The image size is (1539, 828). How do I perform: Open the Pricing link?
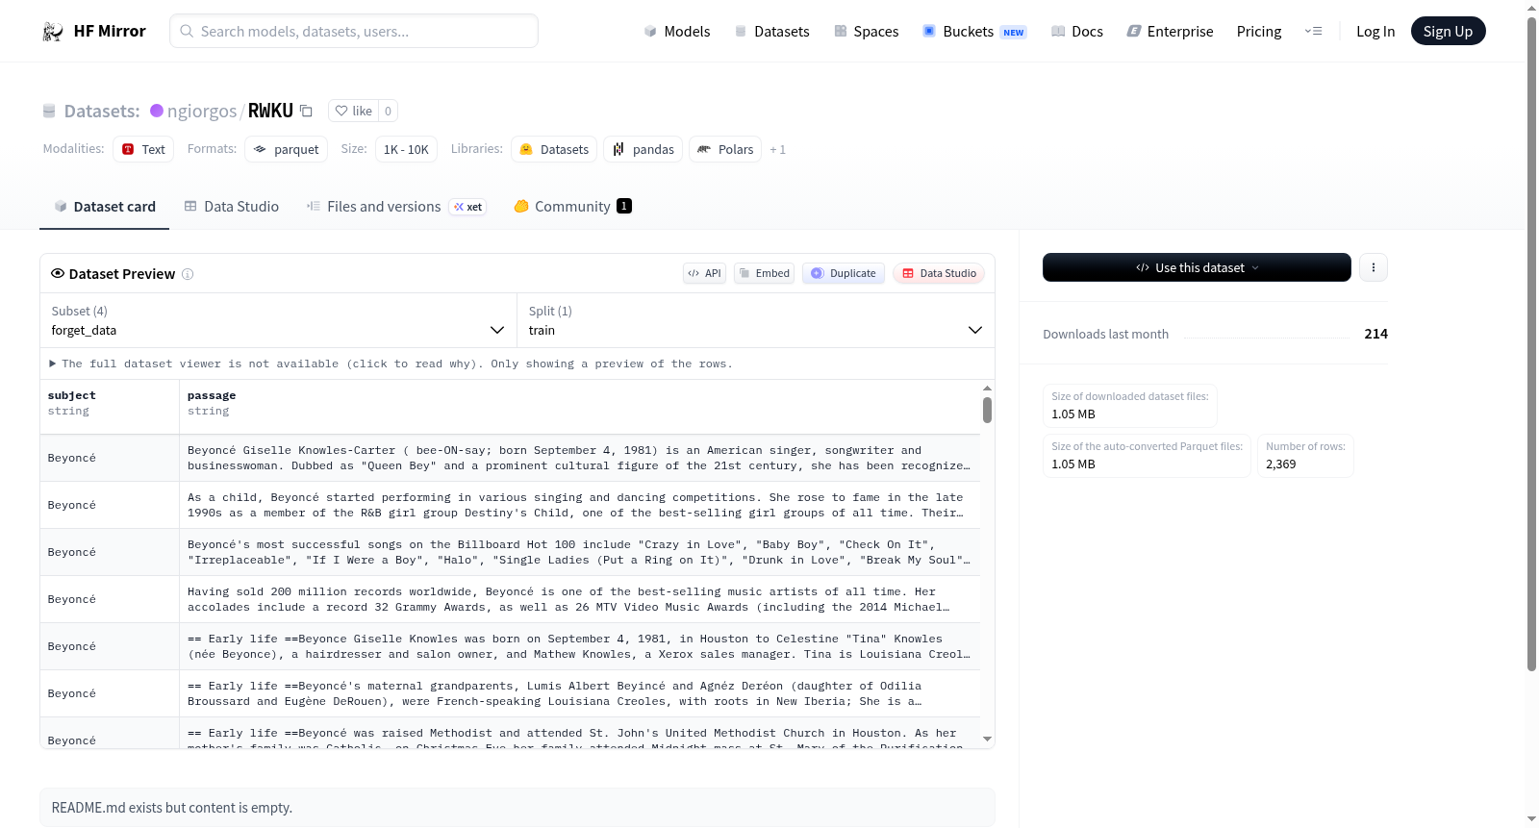click(x=1259, y=31)
